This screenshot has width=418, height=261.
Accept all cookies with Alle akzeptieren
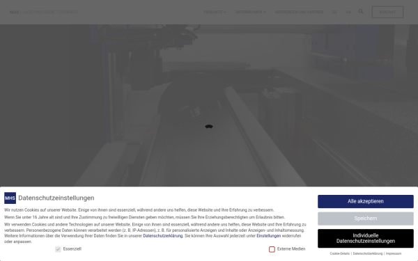click(366, 201)
